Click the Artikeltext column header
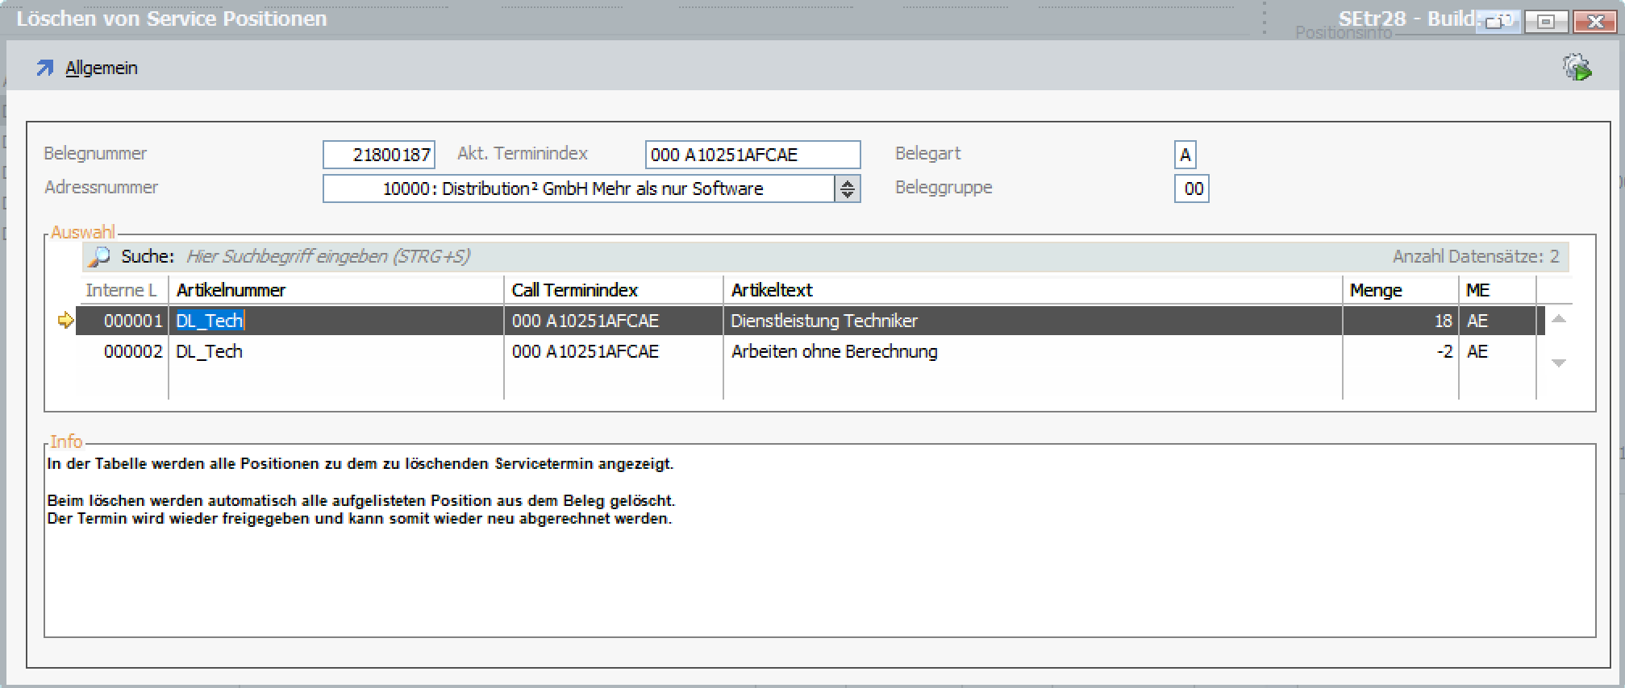 click(1032, 290)
